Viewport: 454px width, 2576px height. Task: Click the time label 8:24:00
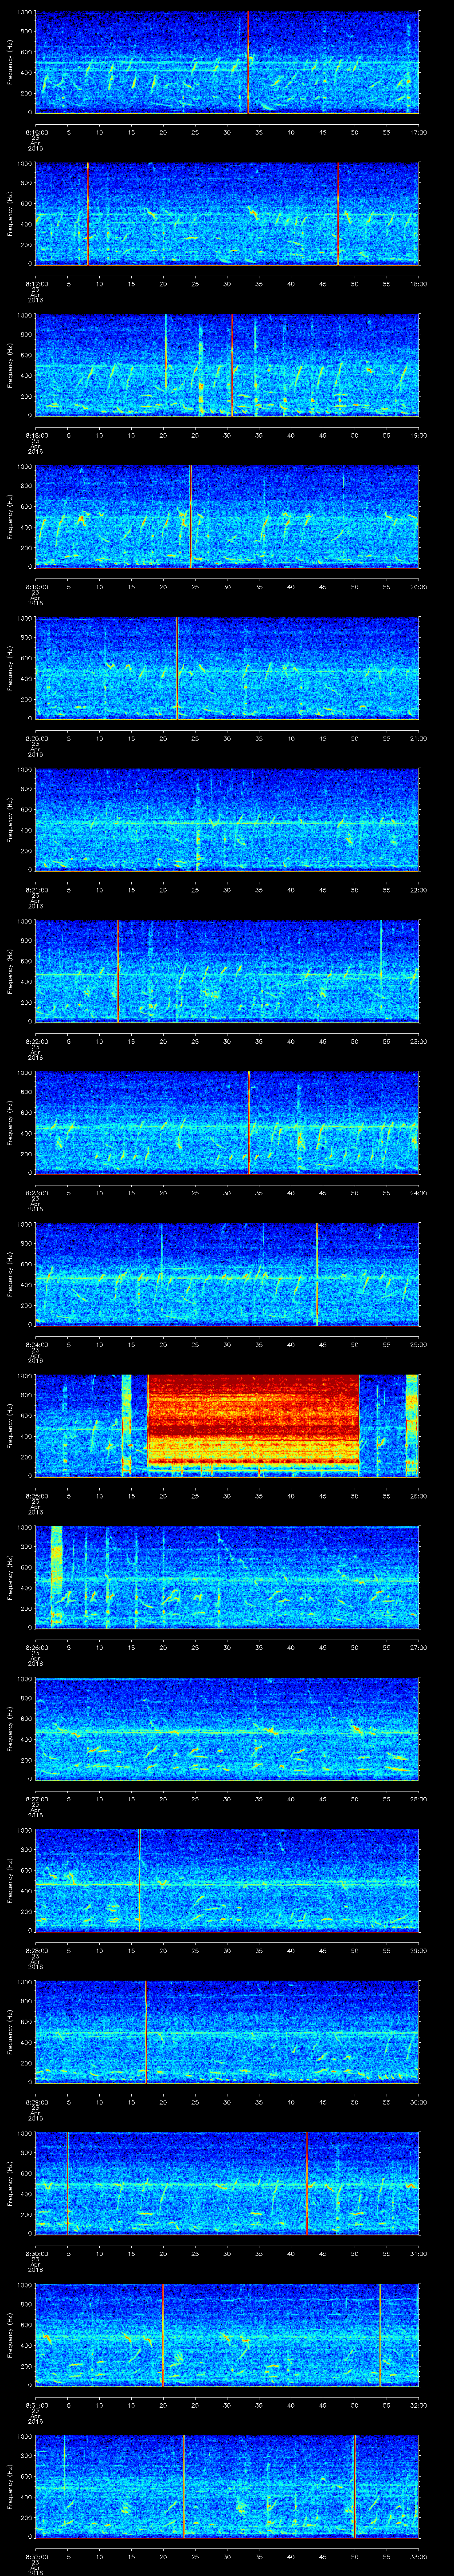click(x=36, y=1344)
